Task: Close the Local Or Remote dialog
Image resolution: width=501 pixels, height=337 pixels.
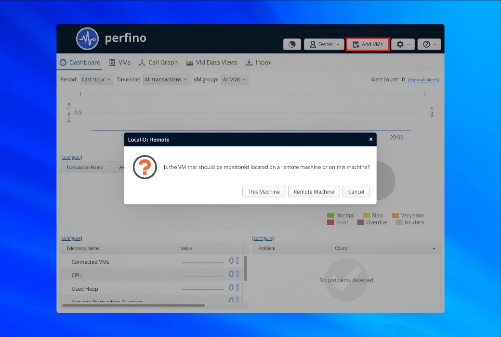Action: (370, 139)
